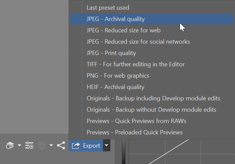Click the share icon

point(61,145)
